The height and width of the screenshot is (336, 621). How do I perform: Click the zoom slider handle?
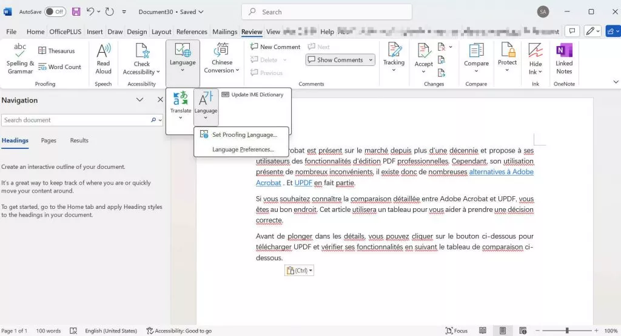pos(567,331)
